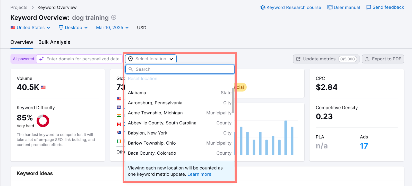The height and width of the screenshot is (186, 412).
Task: Click the Keyword Difficulty donut chart
Action: coord(43,121)
